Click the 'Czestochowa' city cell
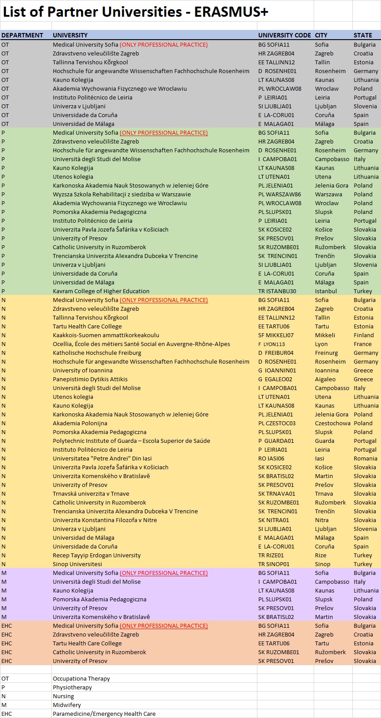Image resolution: width=381 pixels, height=718 pixels. pyautogui.click(x=333, y=423)
